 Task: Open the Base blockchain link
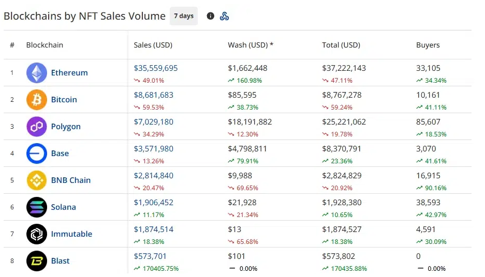[60, 153]
